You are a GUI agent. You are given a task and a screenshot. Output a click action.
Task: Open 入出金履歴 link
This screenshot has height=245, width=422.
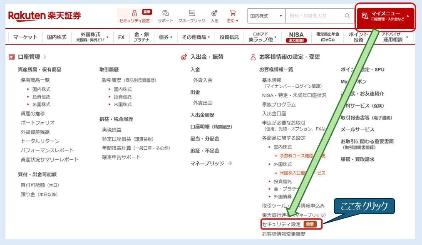tap(202, 115)
